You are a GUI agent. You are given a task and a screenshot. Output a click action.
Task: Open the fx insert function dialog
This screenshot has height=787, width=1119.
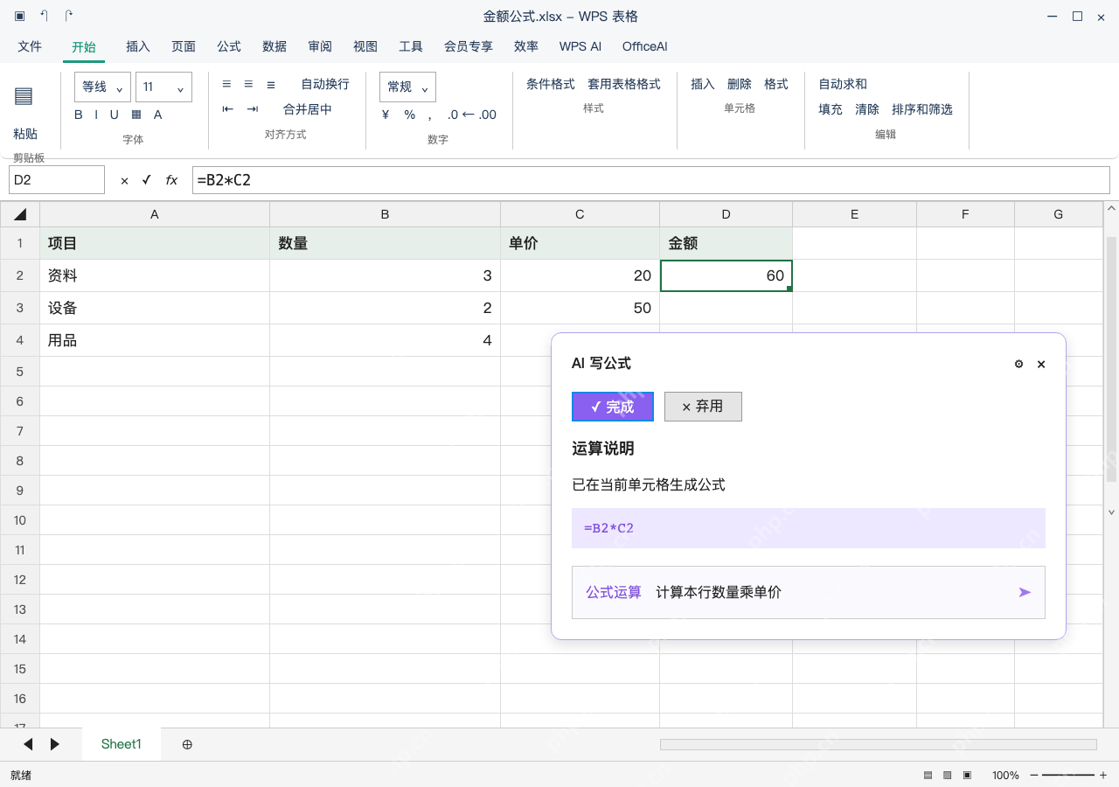tap(172, 180)
